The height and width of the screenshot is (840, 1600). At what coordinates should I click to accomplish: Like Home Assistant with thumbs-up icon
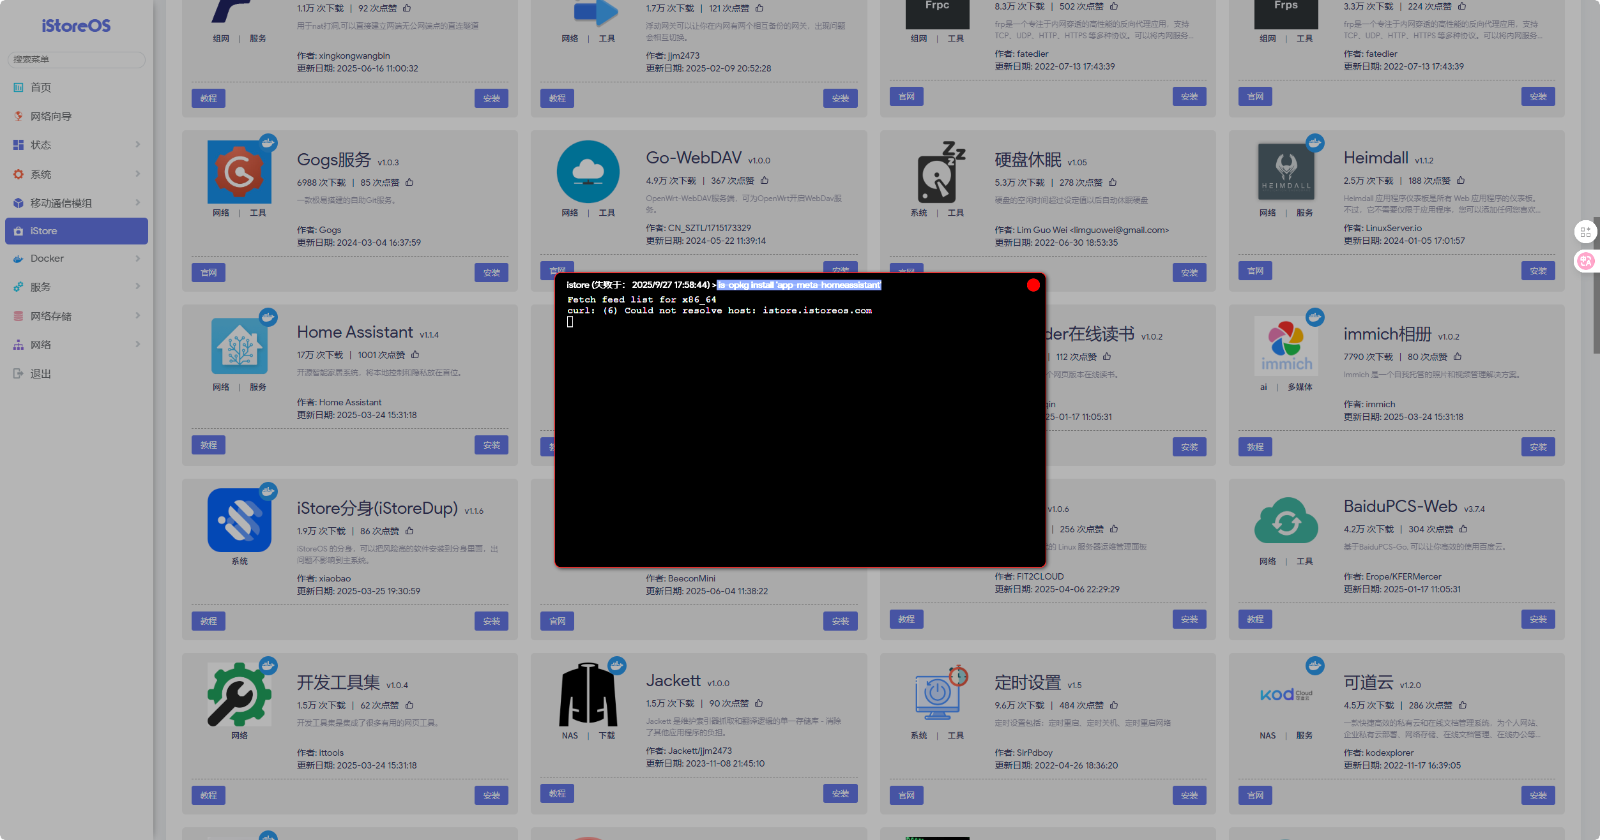click(x=415, y=355)
